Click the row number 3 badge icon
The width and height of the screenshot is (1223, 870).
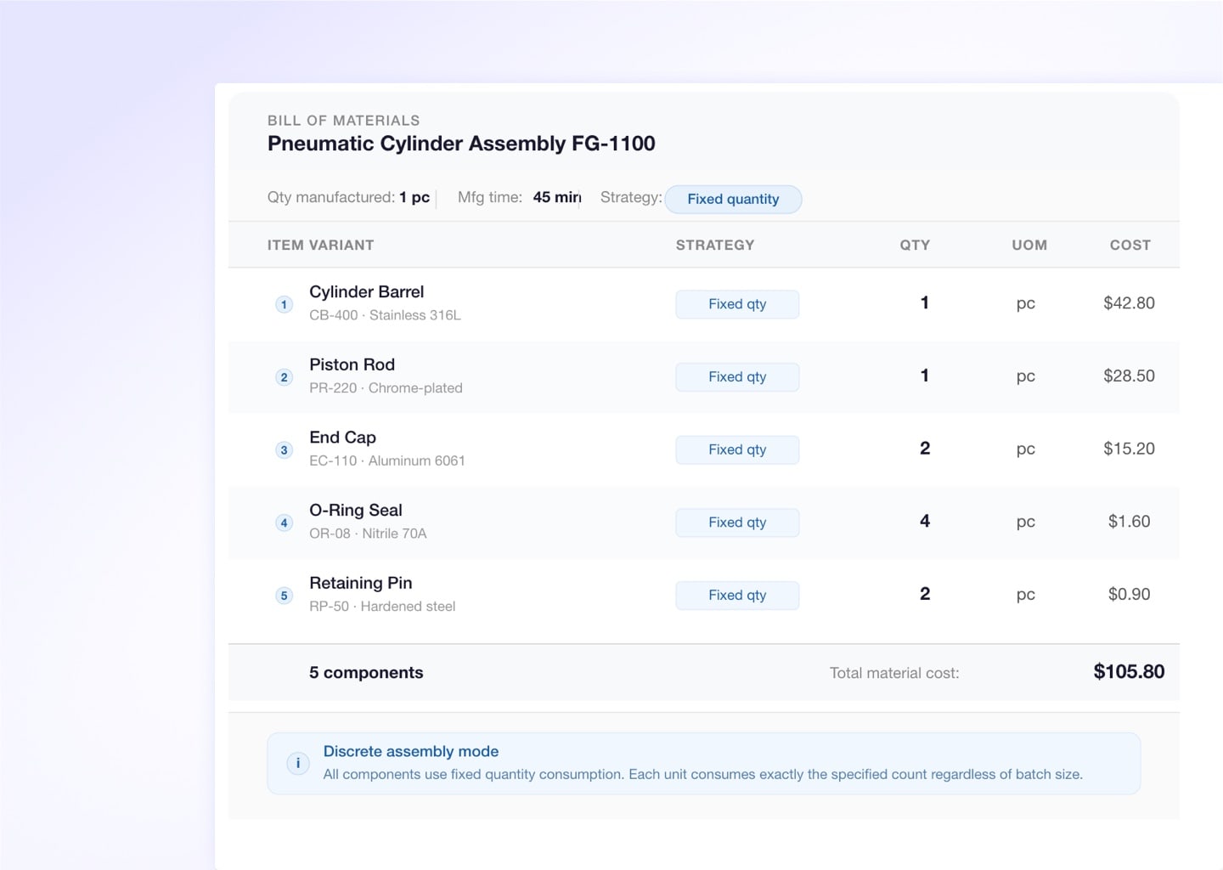click(x=285, y=450)
